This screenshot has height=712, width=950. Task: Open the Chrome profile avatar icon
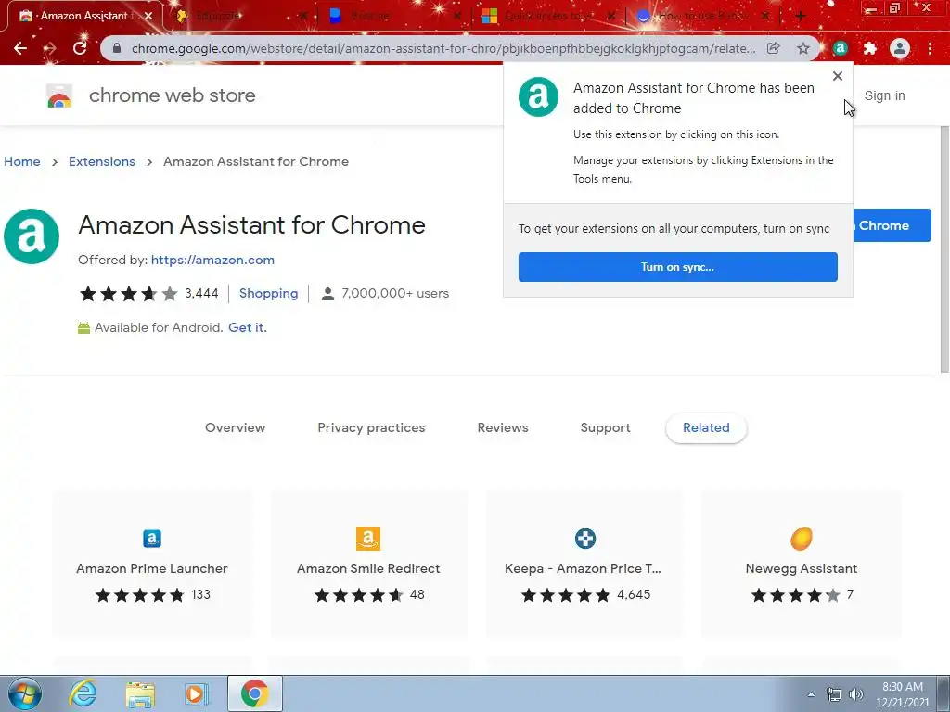pyautogui.click(x=900, y=48)
